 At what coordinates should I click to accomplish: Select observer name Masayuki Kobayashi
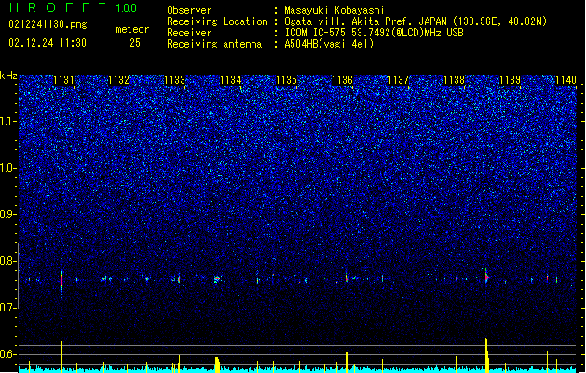pyautogui.click(x=334, y=10)
